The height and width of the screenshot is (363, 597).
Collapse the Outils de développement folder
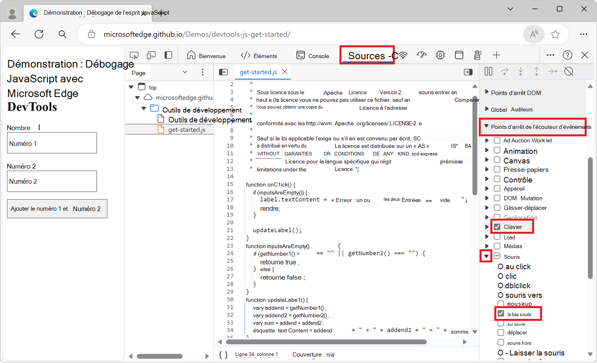(x=144, y=108)
